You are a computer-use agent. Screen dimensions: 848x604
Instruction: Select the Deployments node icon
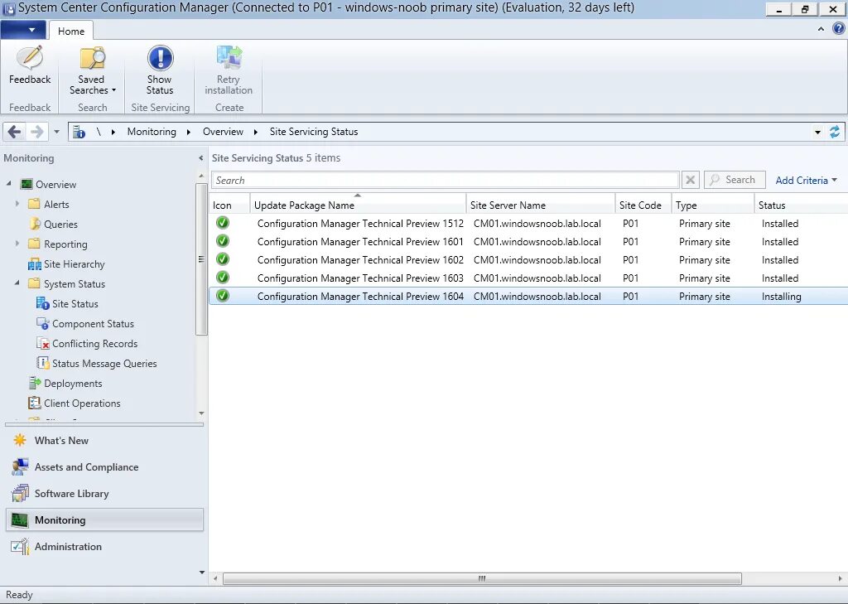[x=34, y=383]
